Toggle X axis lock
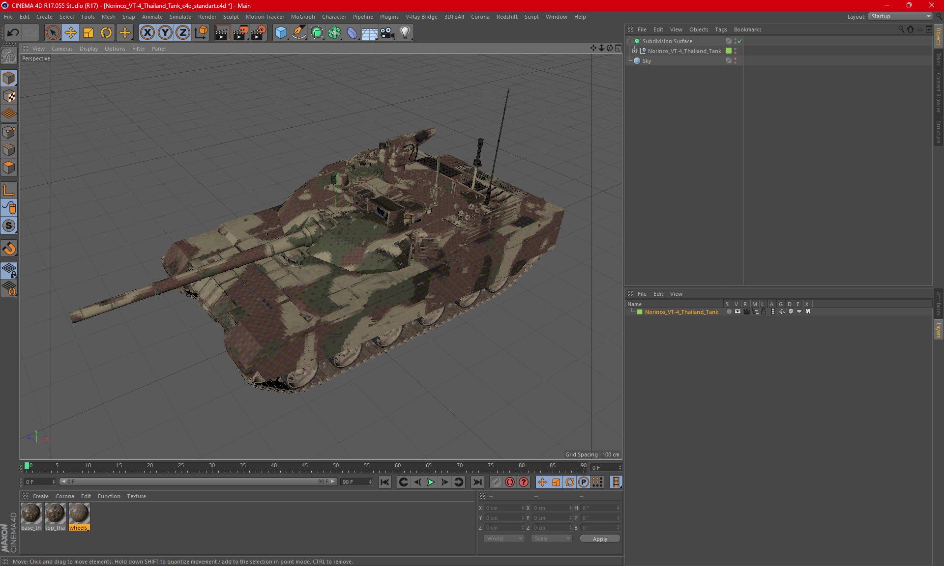This screenshot has height=566, width=944. click(147, 33)
